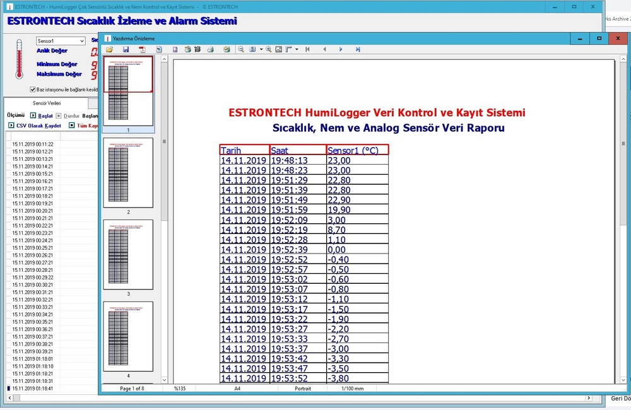Click the Başlat button to start measuring
631x410 pixels.
(x=42, y=116)
